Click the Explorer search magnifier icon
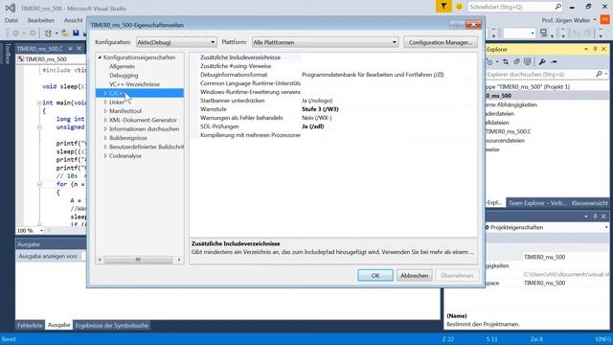 coord(599,74)
